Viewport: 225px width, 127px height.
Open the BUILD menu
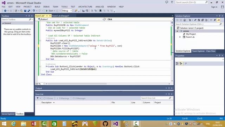pyautogui.click(x=38, y=7)
